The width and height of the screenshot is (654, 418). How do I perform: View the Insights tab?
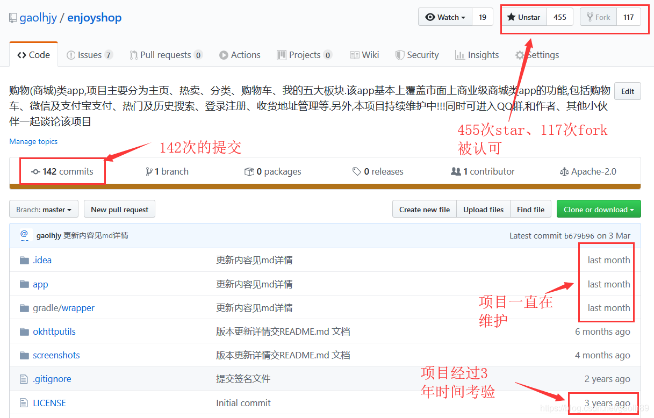point(477,55)
